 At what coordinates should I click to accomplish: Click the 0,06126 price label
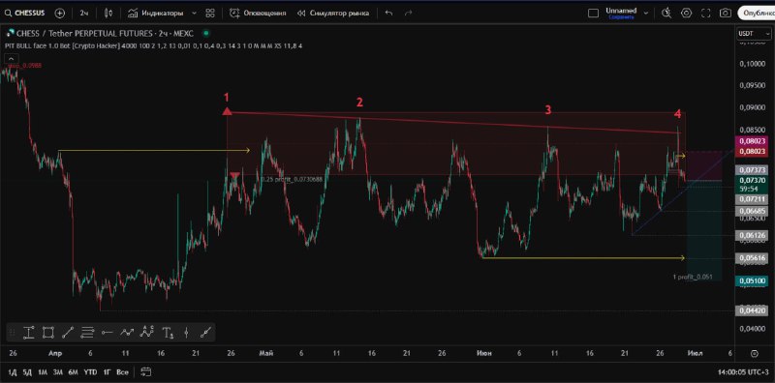752,235
